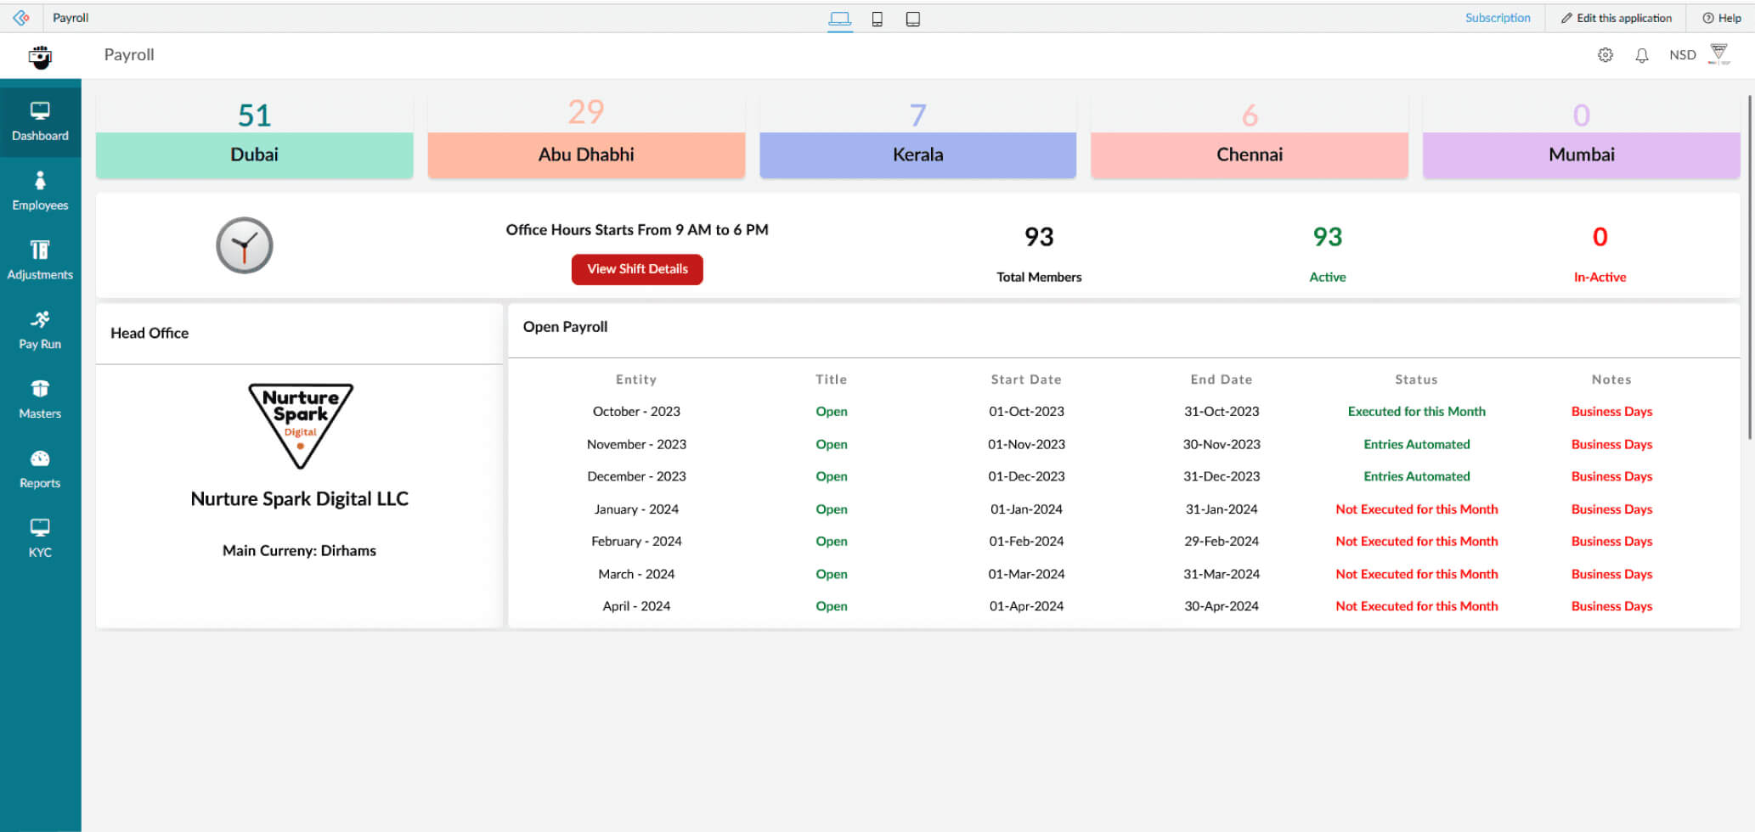View the Reports section
Image resolution: width=1755 pixels, height=832 pixels.
pos(40,467)
